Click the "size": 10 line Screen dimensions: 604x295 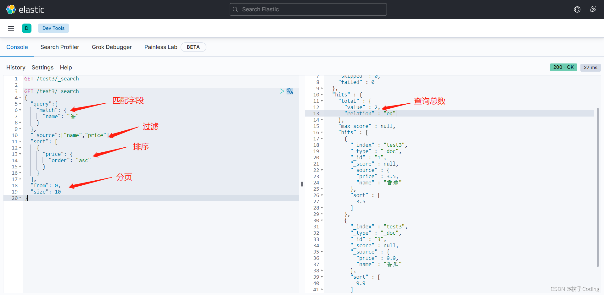[46, 192]
